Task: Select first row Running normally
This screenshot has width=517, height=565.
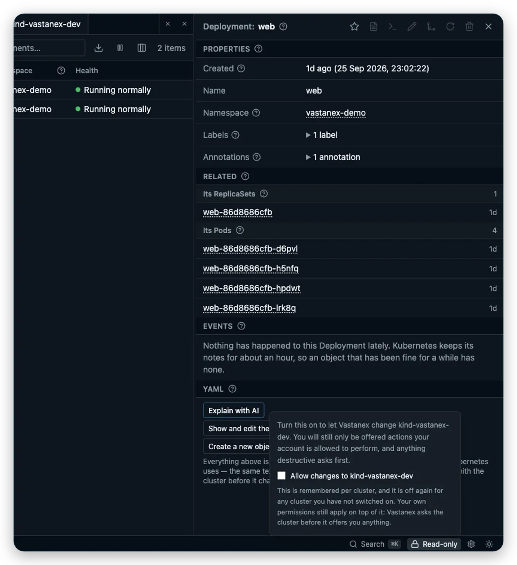Action: 113,90
